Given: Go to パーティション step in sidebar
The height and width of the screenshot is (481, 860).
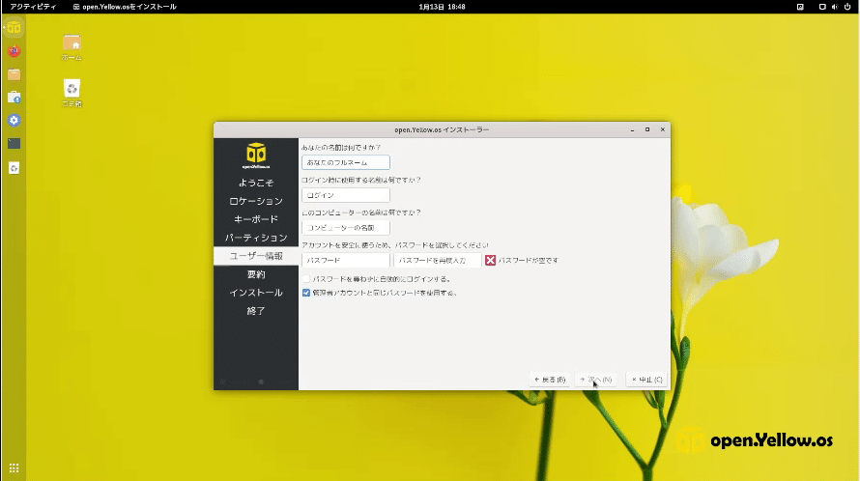Looking at the screenshot, I should (x=256, y=238).
